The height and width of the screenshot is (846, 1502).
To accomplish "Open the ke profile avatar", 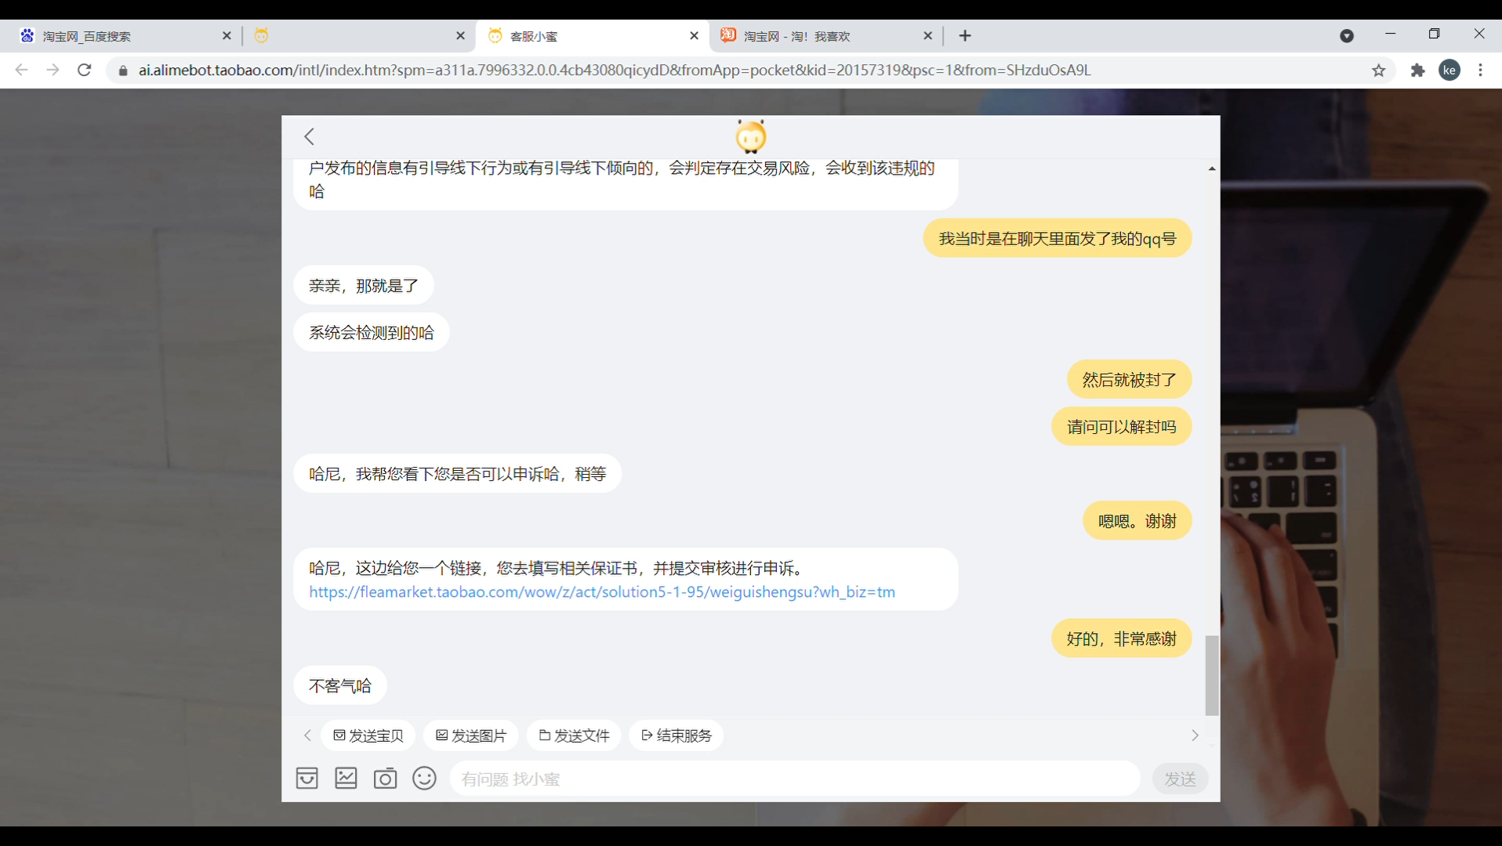I will coord(1449,70).
